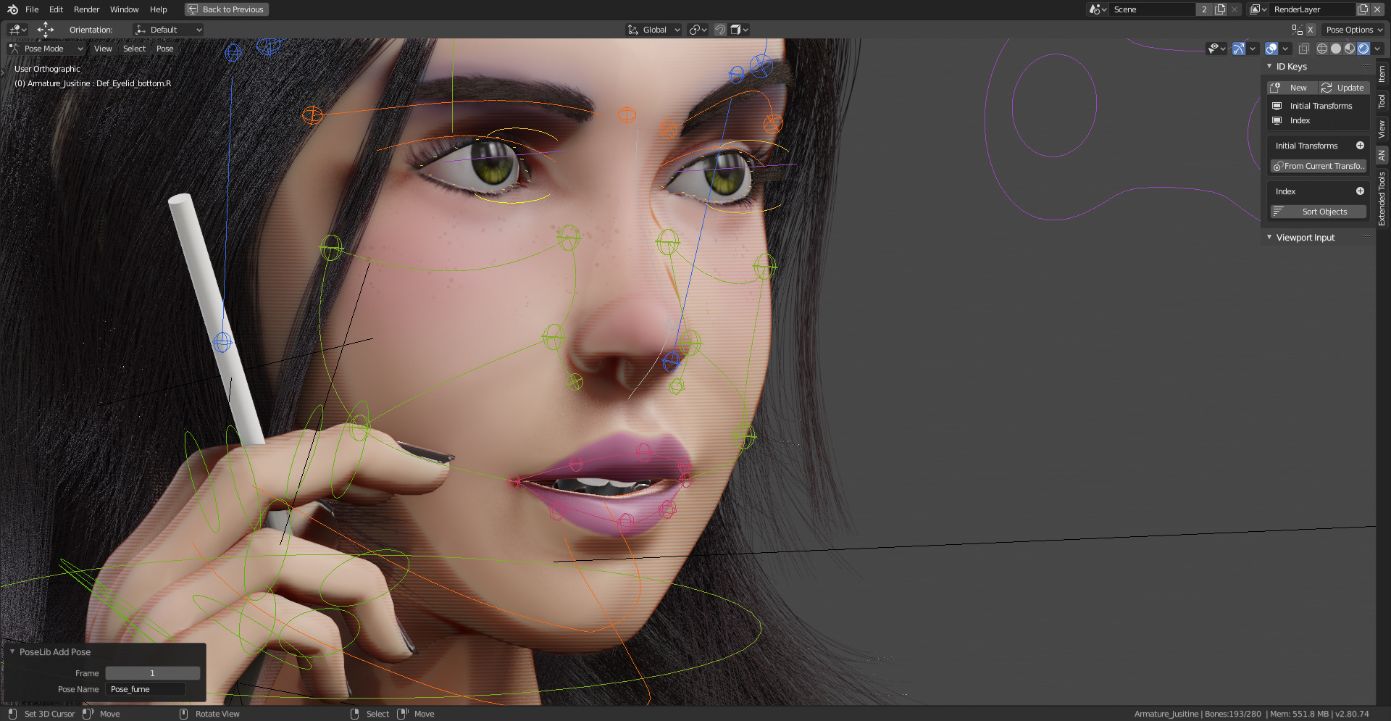Open the Help menu
This screenshot has height=721, width=1391.
(159, 9)
